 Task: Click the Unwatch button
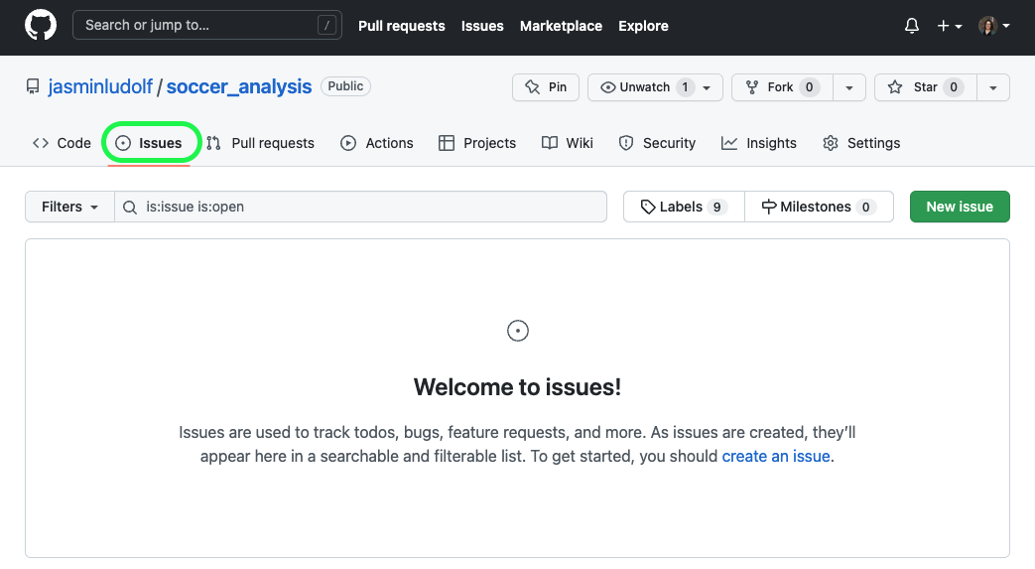coord(655,87)
